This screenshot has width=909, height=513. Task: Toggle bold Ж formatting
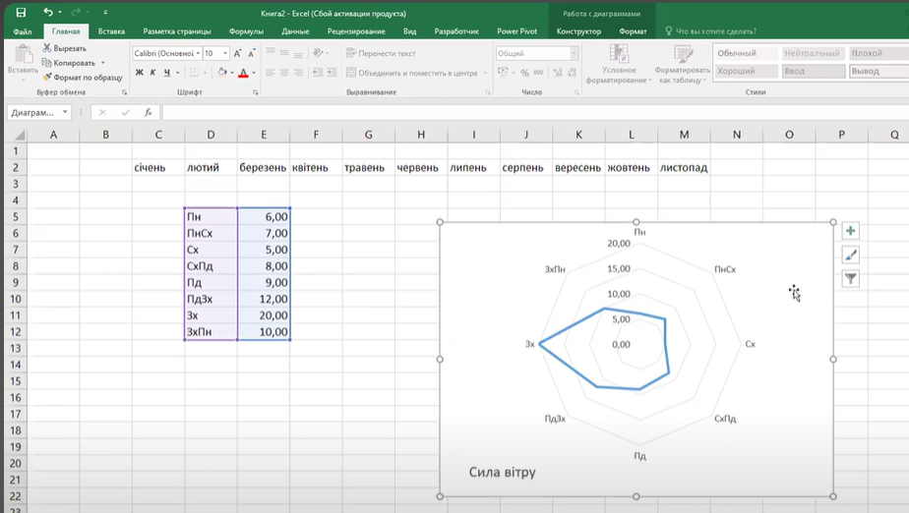click(x=139, y=73)
